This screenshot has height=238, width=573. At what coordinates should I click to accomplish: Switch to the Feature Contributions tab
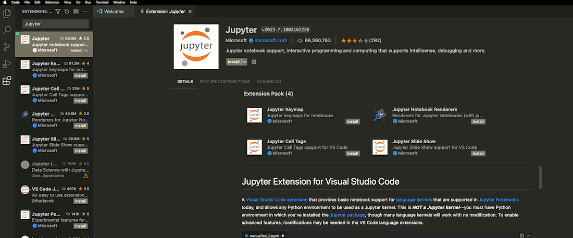coord(225,82)
